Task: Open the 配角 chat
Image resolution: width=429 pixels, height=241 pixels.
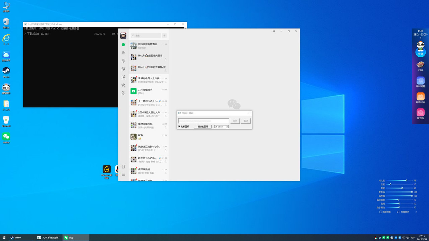Action: click(x=148, y=137)
